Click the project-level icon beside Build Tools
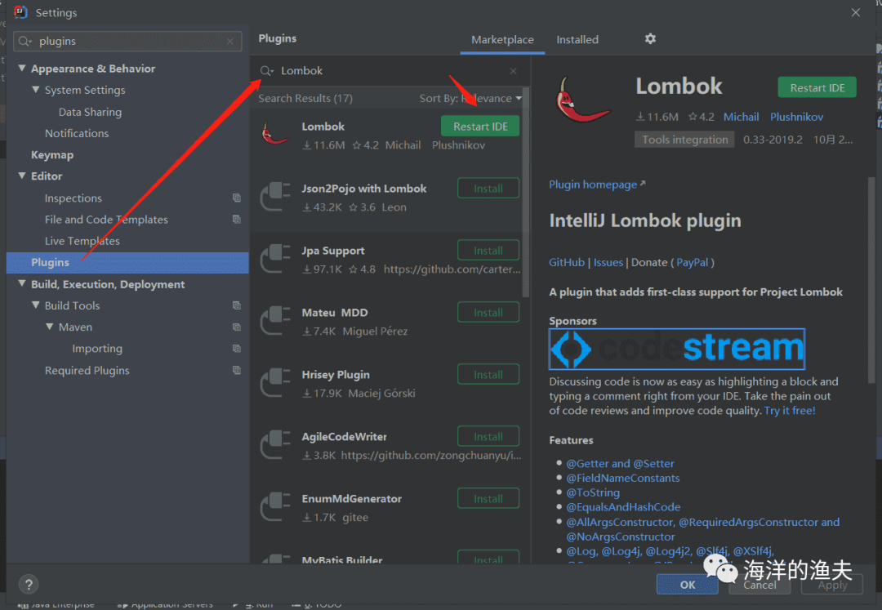Viewport: 882px width, 610px height. [237, 305]
